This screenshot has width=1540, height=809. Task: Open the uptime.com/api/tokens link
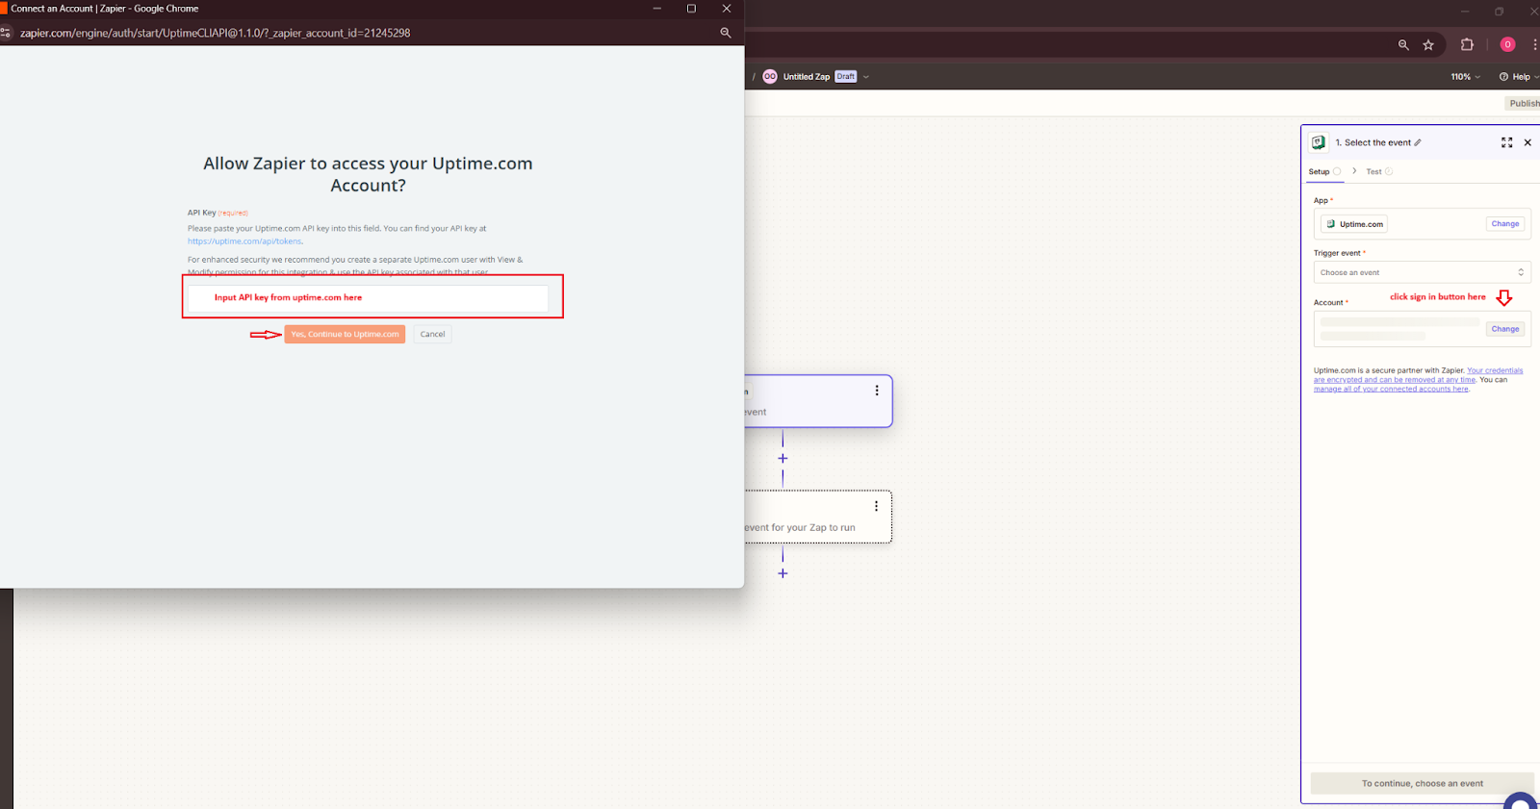pos(244,241)
